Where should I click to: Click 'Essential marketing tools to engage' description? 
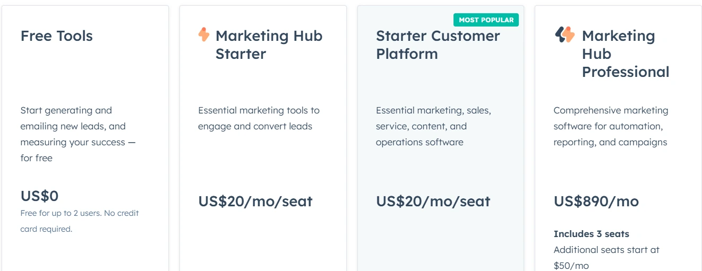259,118
